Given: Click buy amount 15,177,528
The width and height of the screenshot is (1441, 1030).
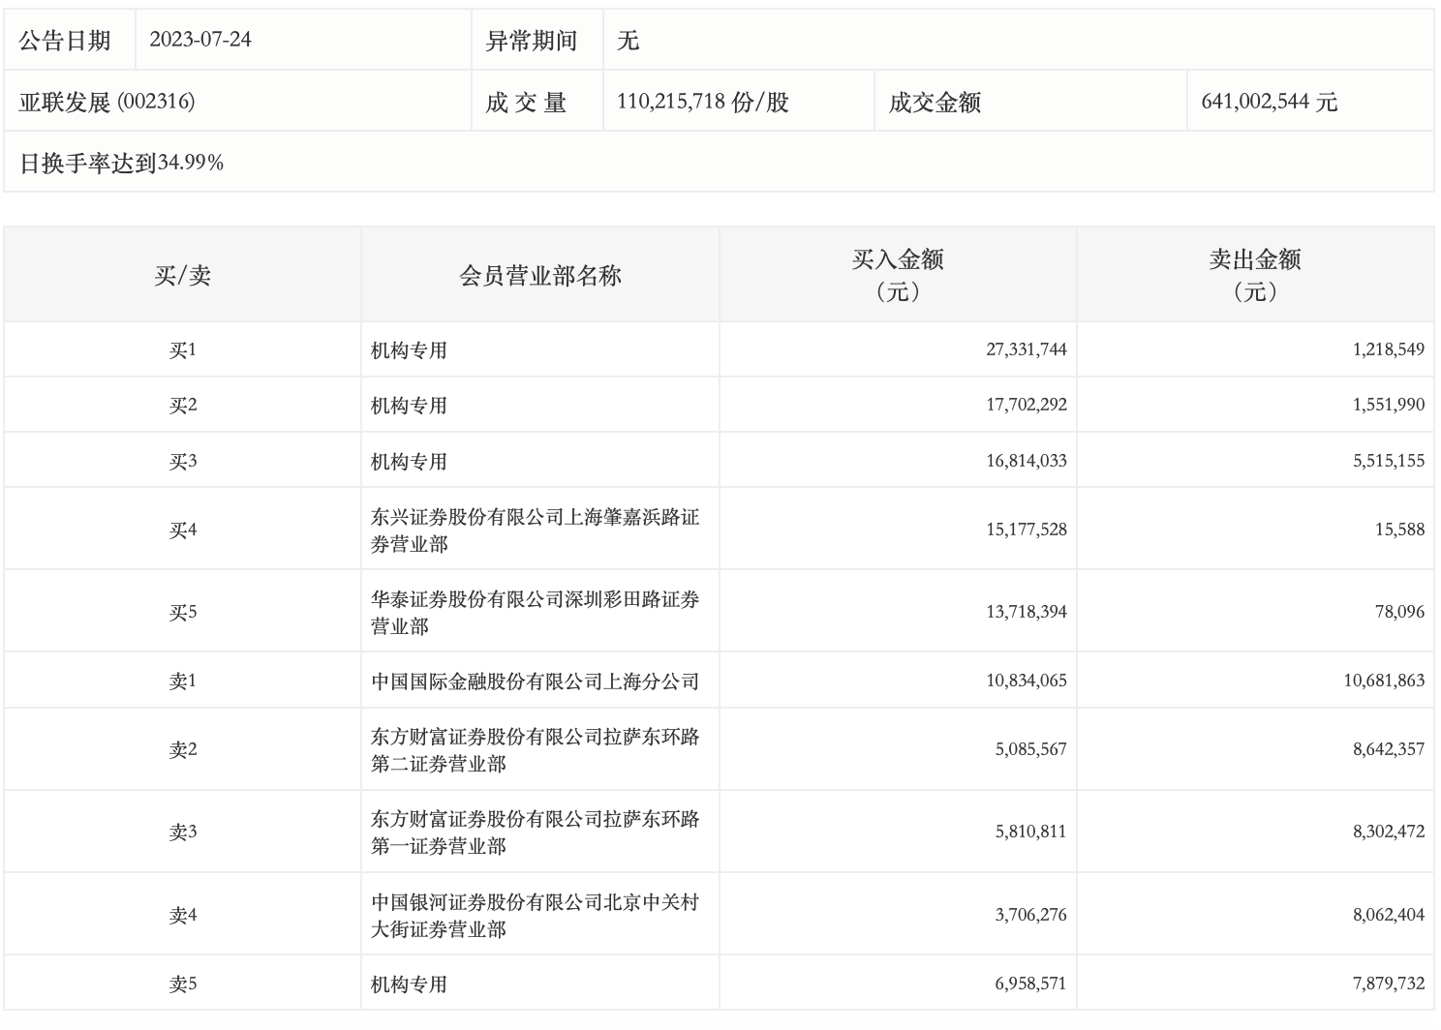Looking at the screenshot, I should point(1027,530).
